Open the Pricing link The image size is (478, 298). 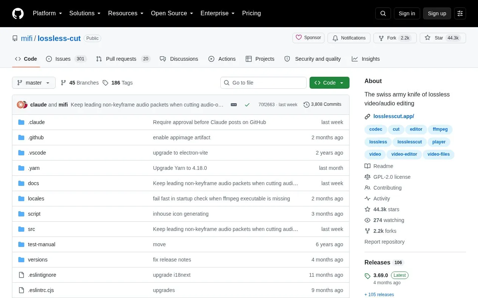coord(251,13)
